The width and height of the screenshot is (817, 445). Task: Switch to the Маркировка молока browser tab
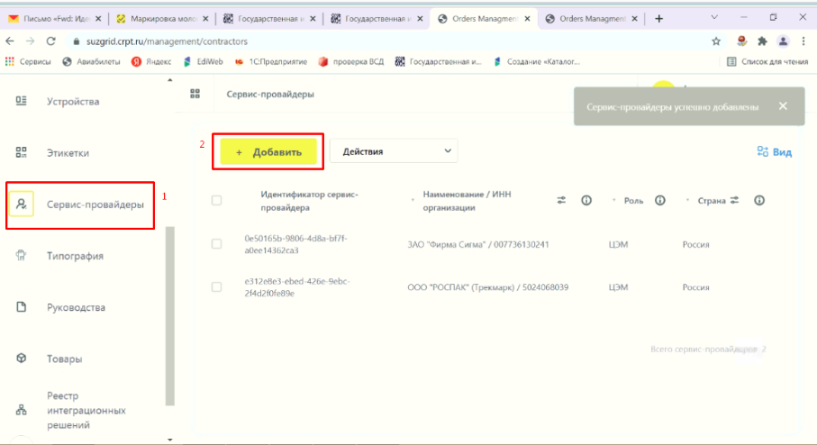(x=162, y=19)
